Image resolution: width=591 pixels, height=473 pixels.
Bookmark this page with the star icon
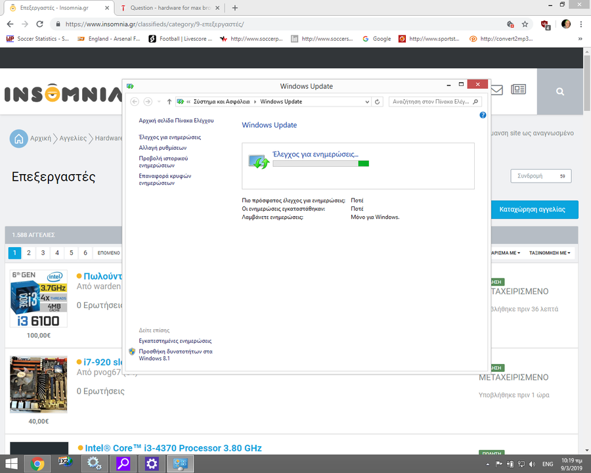pos(525,24)
